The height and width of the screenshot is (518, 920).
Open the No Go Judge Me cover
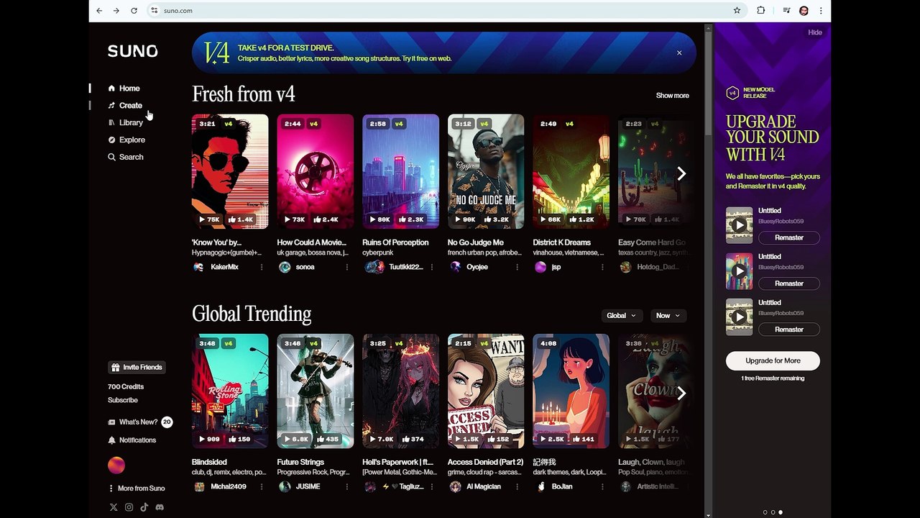[486, 172]
